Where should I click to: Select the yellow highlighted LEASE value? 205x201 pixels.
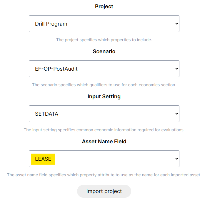point(43,159)
